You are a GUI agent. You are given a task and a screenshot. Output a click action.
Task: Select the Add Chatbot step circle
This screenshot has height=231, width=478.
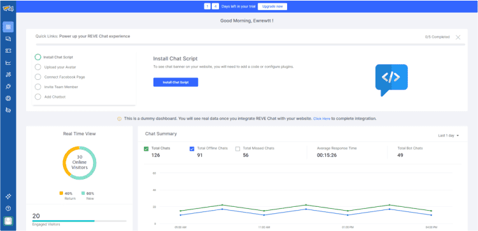click(38, 96)
